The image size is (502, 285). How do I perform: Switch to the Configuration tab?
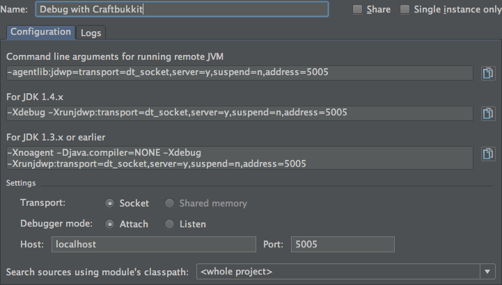coord(41,32)
